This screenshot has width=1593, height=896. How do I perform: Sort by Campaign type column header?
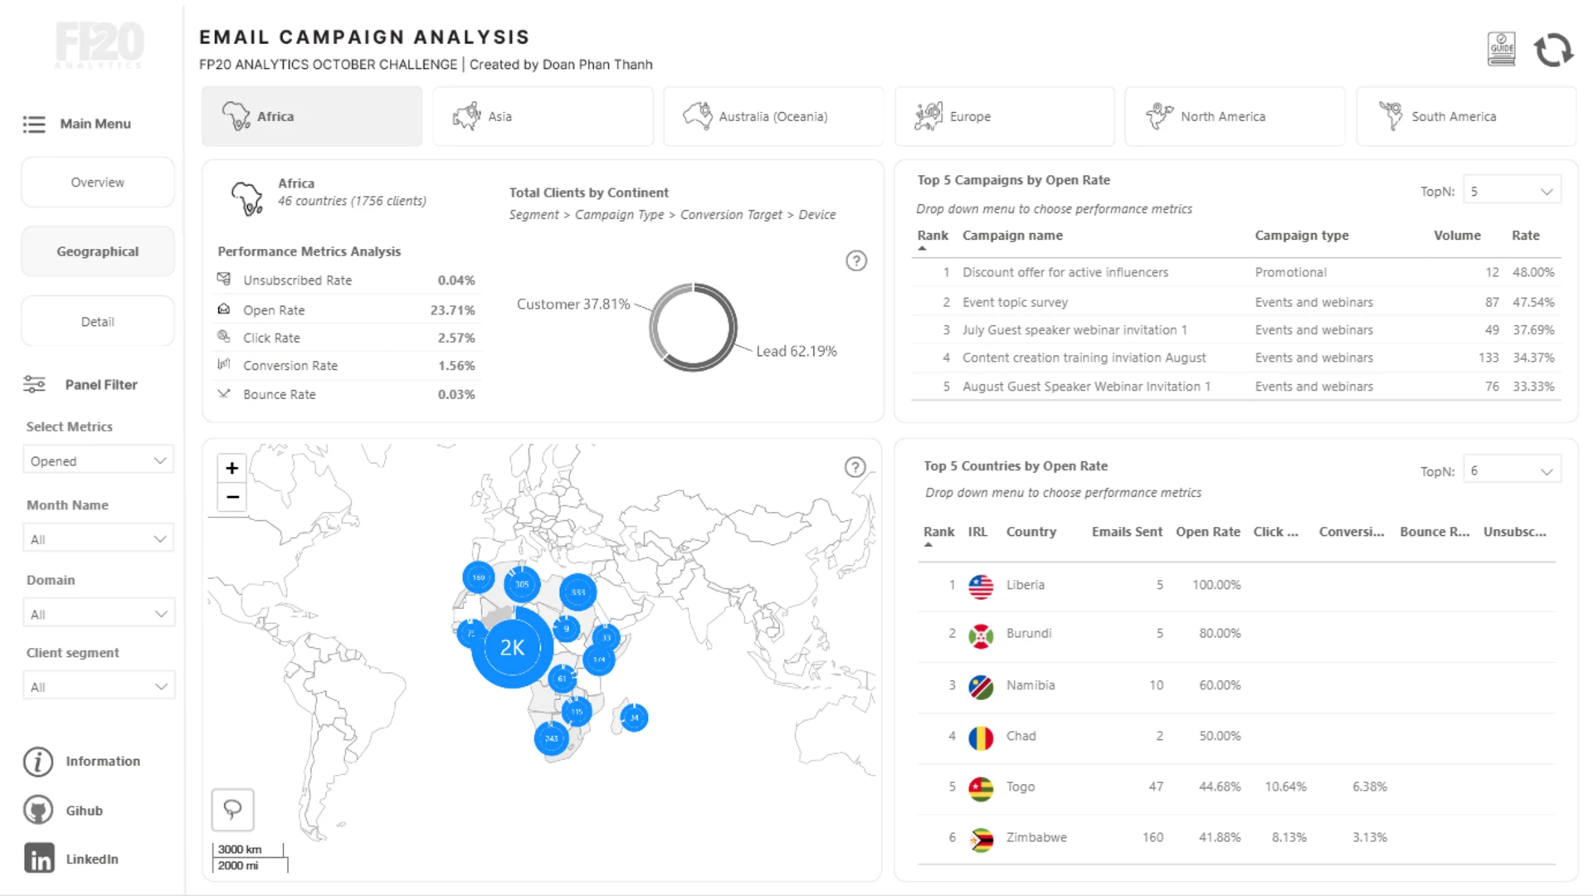(1301, 236)
